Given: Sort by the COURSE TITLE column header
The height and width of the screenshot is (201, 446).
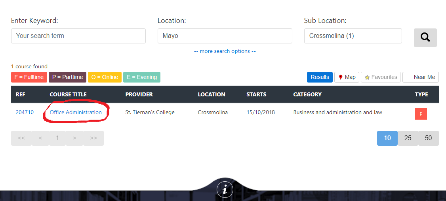Looking at the screenshot, I should click(x=68, y=94).
